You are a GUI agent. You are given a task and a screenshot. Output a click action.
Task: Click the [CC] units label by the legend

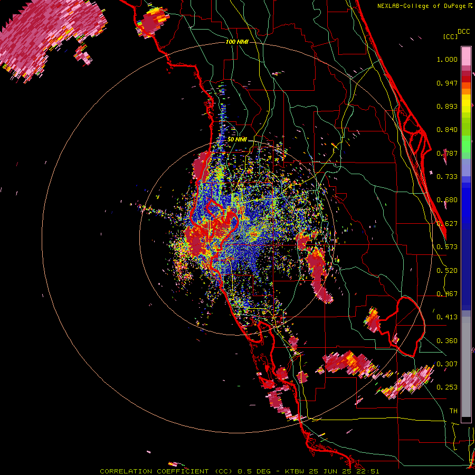pos(450,36)
